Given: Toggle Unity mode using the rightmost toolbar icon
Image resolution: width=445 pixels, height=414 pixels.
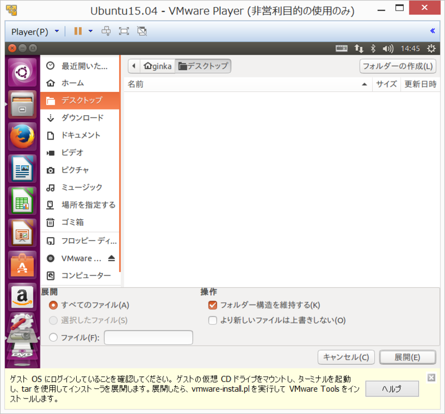Looking at the screenshot, I should [141, 31].
